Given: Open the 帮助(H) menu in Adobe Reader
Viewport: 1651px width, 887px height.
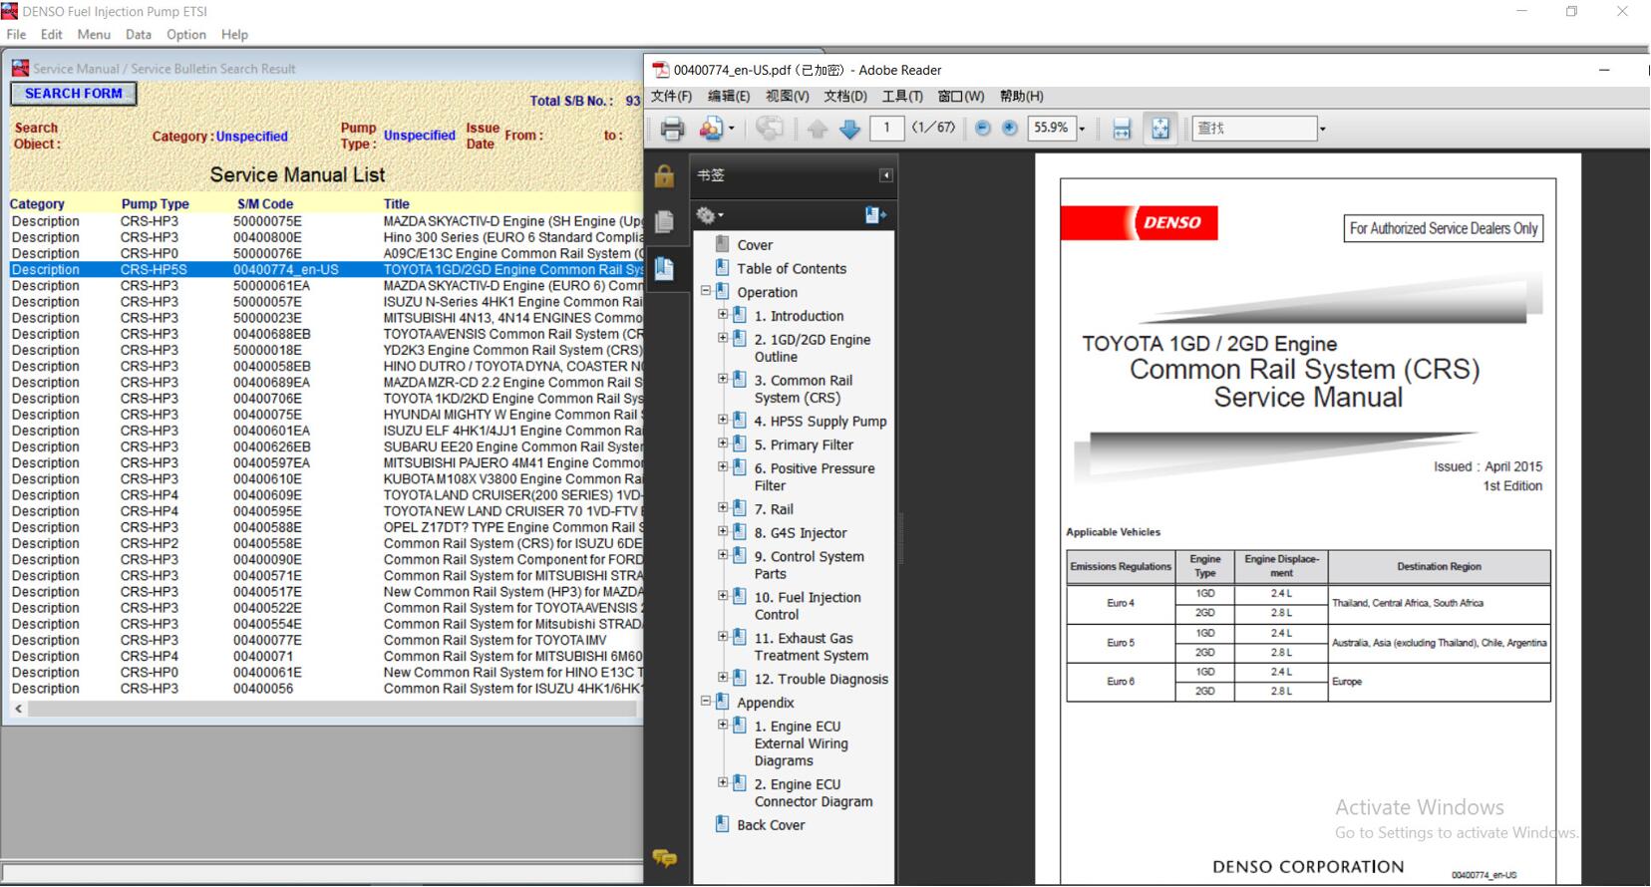Looking at the screenshot, I should [1021, 96].
